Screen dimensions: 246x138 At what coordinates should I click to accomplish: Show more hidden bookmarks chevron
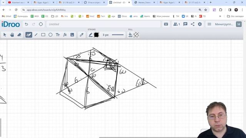click(220, 16)
